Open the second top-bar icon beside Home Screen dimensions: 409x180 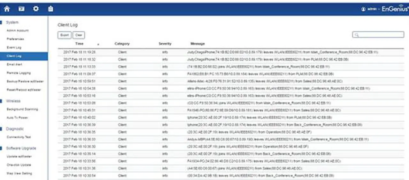(21, 9)
